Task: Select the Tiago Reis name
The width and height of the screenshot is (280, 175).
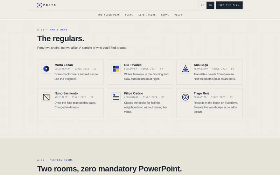Action: (x=202, y=93)
